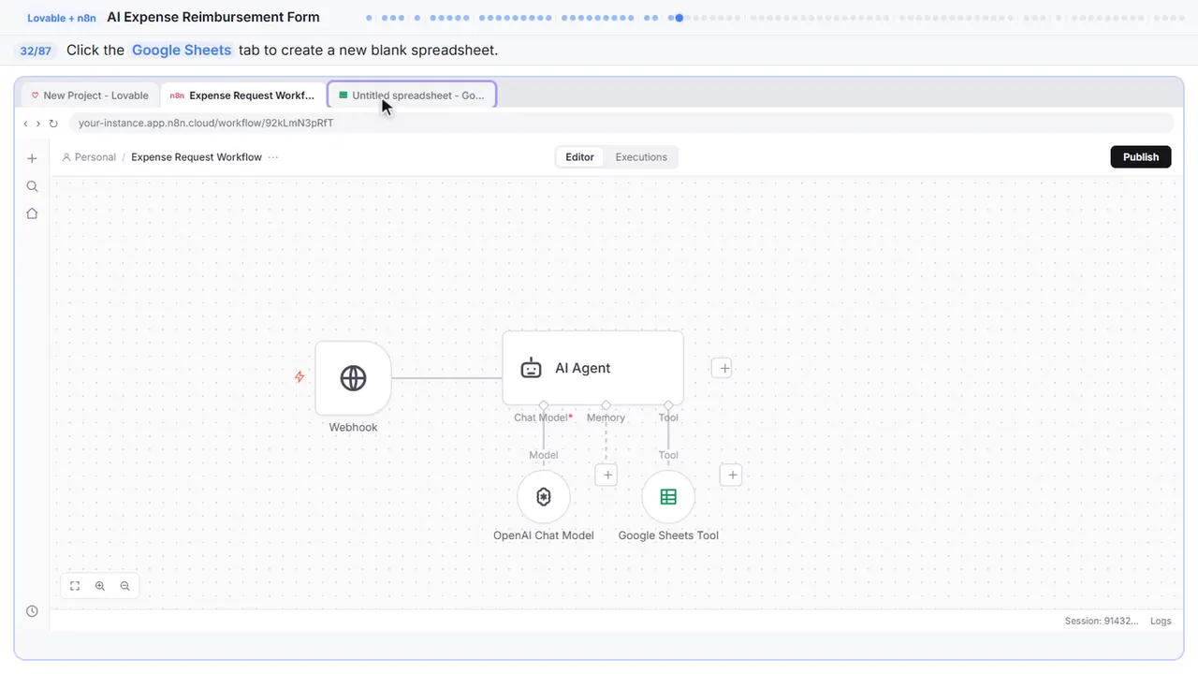The image size is (1198, 674).
Task: Click the AI Agent node
Action: click(592, 368)
